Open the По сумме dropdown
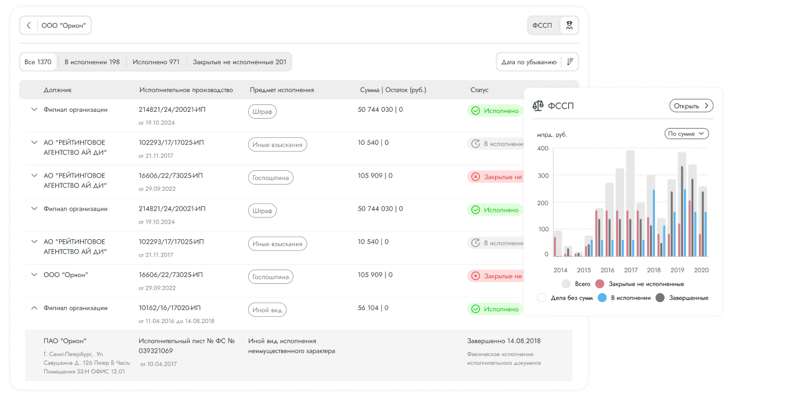The image size is (796, 397). pyautogui.click(x=687, y=134)
